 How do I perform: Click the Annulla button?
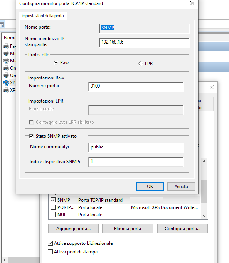coord(181,187)
